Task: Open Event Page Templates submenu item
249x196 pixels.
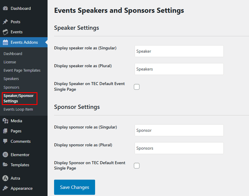Action: (22, 70)
